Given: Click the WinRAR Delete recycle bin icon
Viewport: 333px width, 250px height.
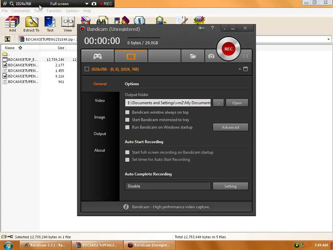Looking at the screenshot, I should coord(86,20).
